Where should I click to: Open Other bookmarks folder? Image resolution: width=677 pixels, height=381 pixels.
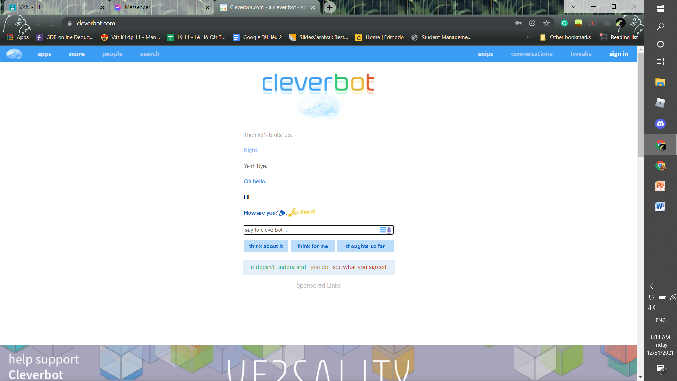tap(565, 37)
